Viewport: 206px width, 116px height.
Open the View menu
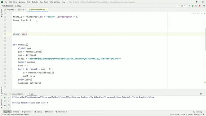tap(15, 2)
